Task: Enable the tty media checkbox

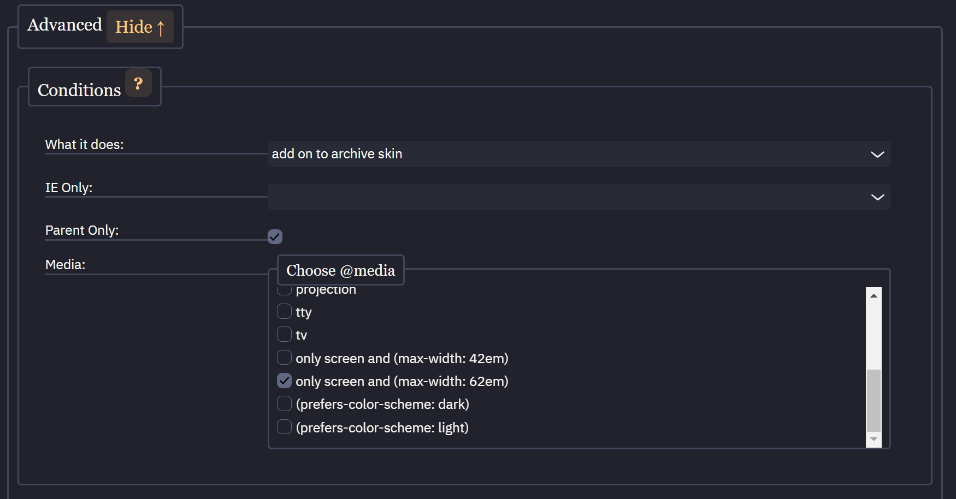Action: (x=284, y=311)
